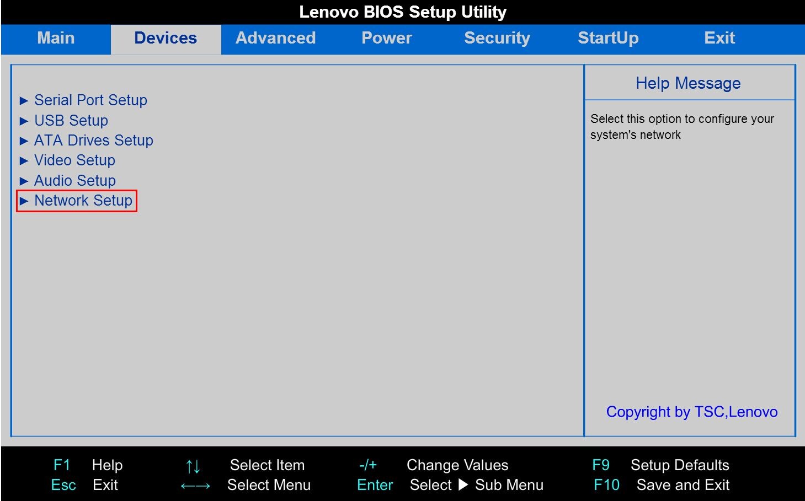Click the 'Select Item' label
The height and width of the screenshot is (501, 805).
[267, 465]
